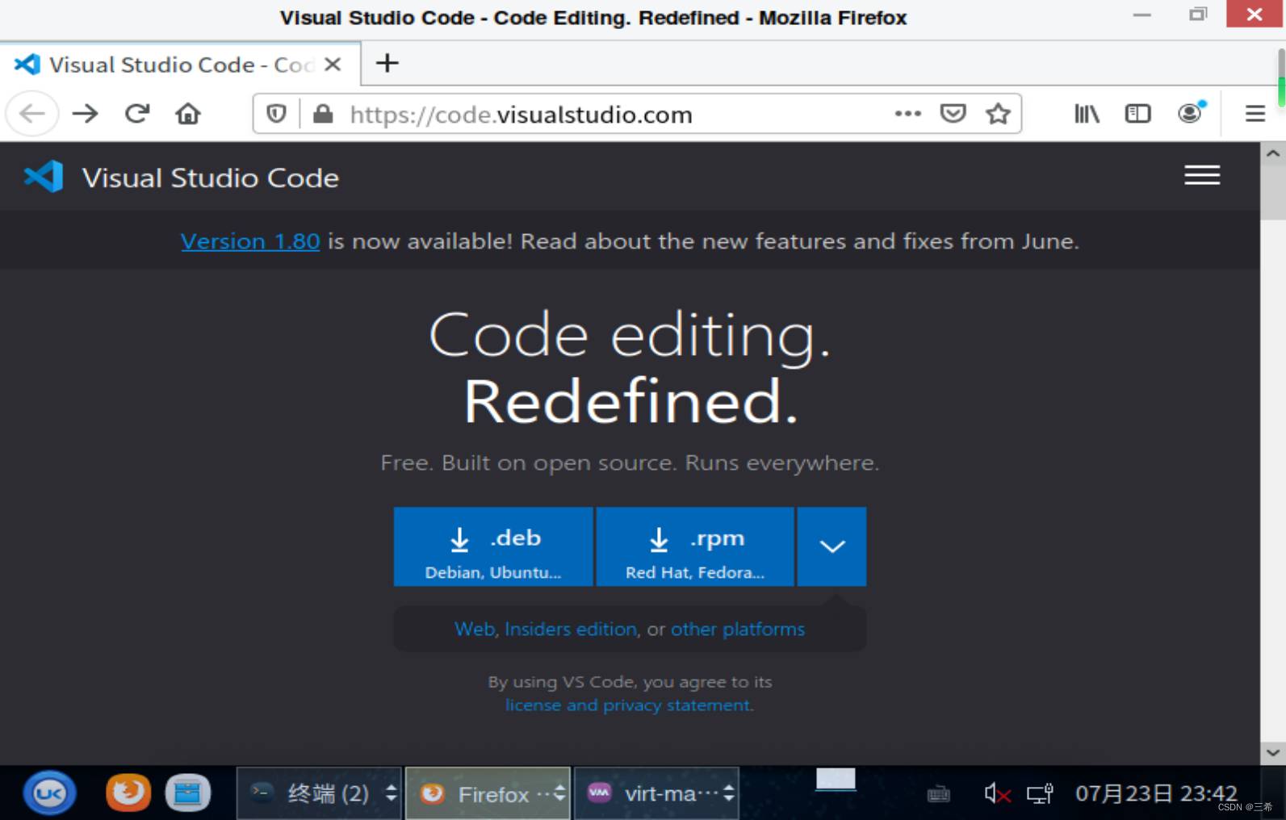The height and width of the screenshot is (820, 1286).
Task: Click the Firefox reload page icon
Action: 137,114
